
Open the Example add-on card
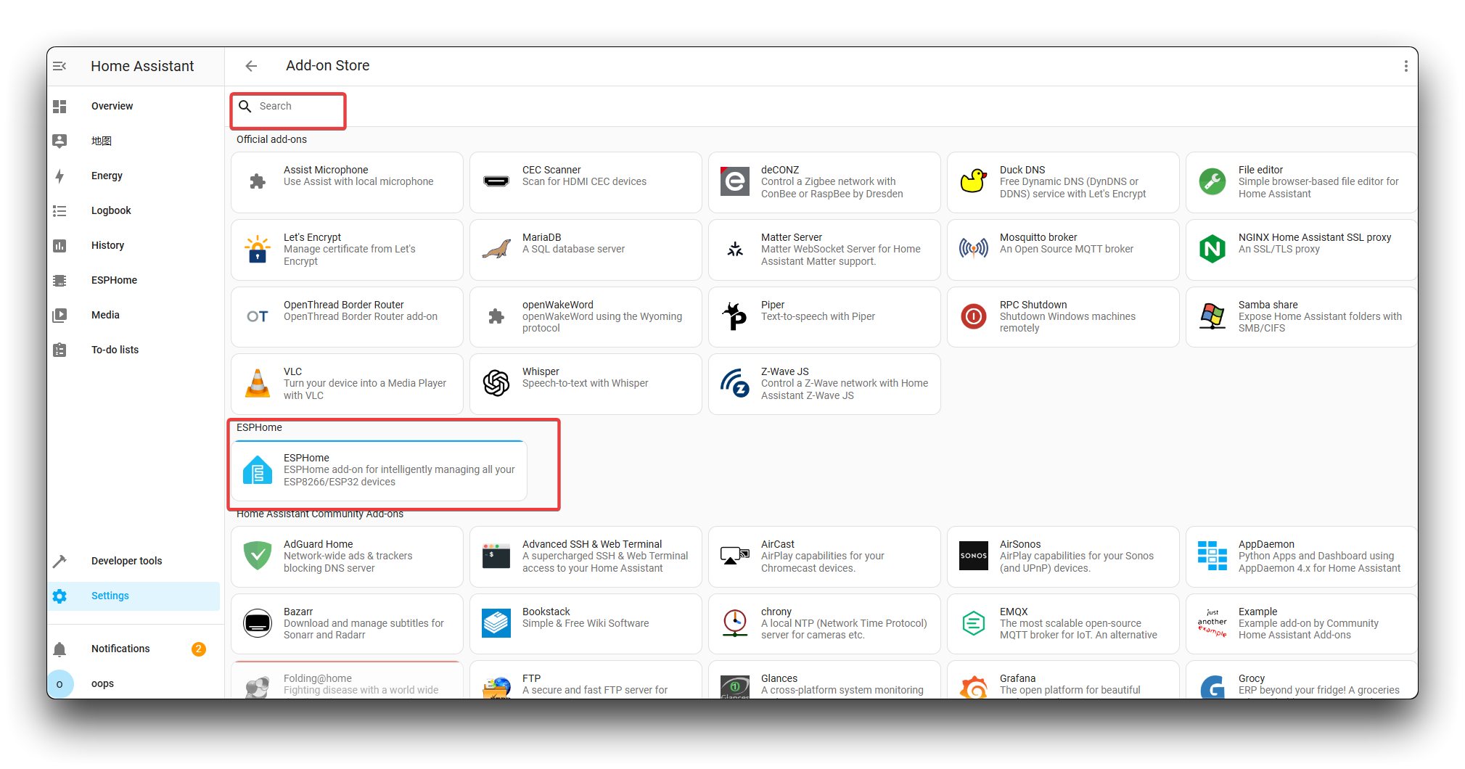coord(1302,624)
